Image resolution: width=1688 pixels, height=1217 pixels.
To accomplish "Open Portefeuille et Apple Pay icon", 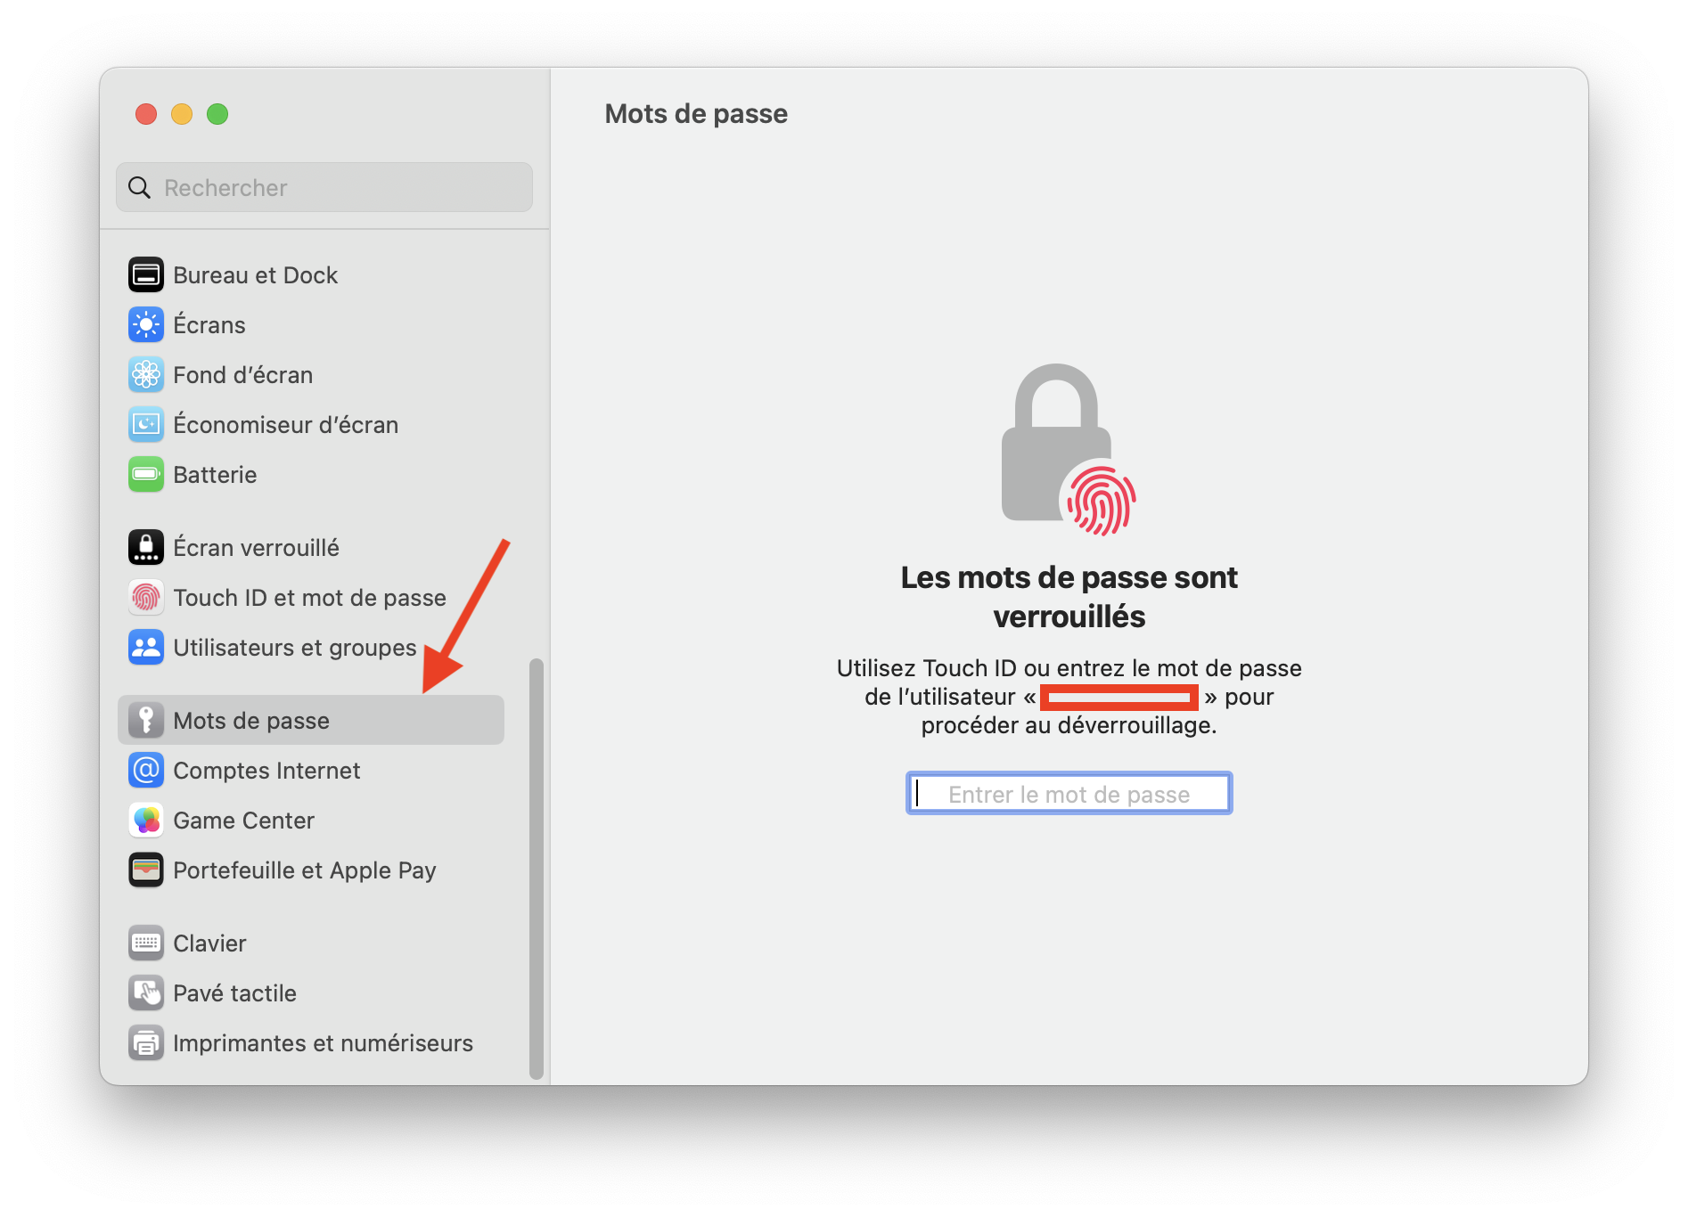I will (146, 870).
